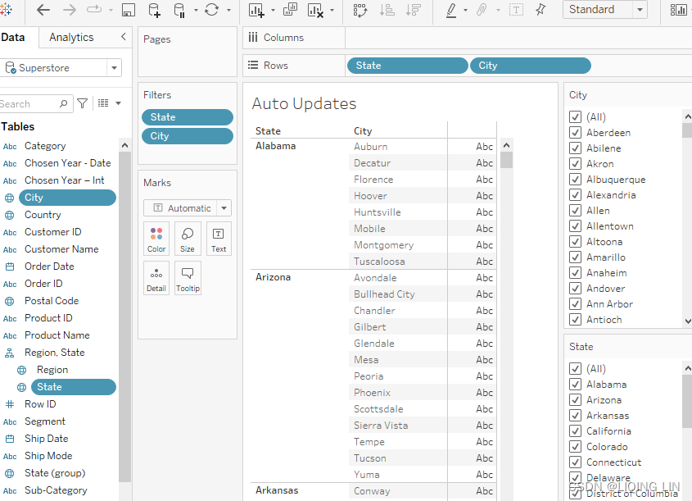
Task: Click the Back (undo) arrow in toolbar
Action: point(43,10)
